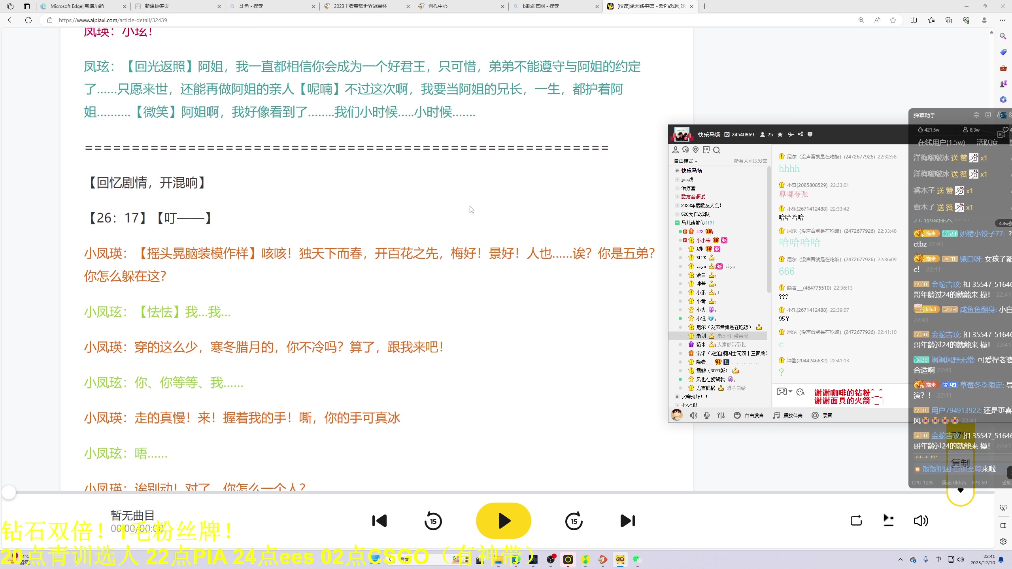This screenshot has width=1012, height=569.
Task: Open the Edge split screen icon
Action: [914, 20]
